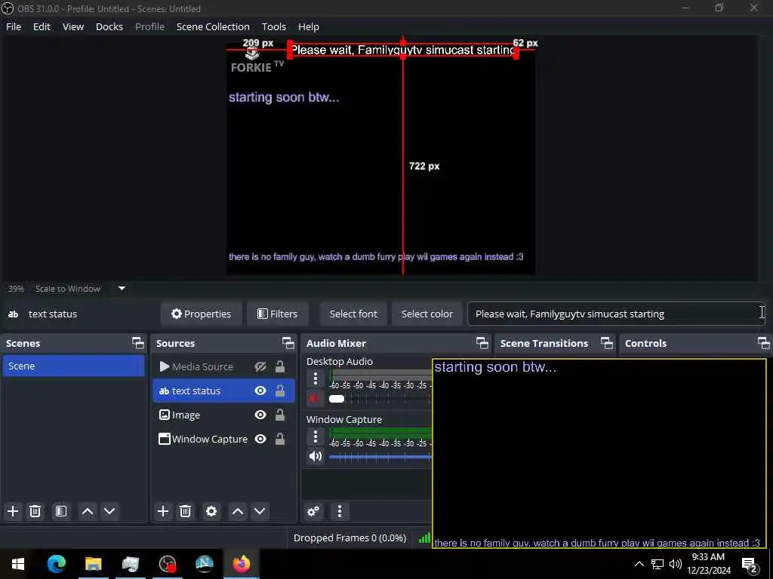Viewport: 773px width, 579px height.
Task: Move the scene down
Action: point(109,512)
